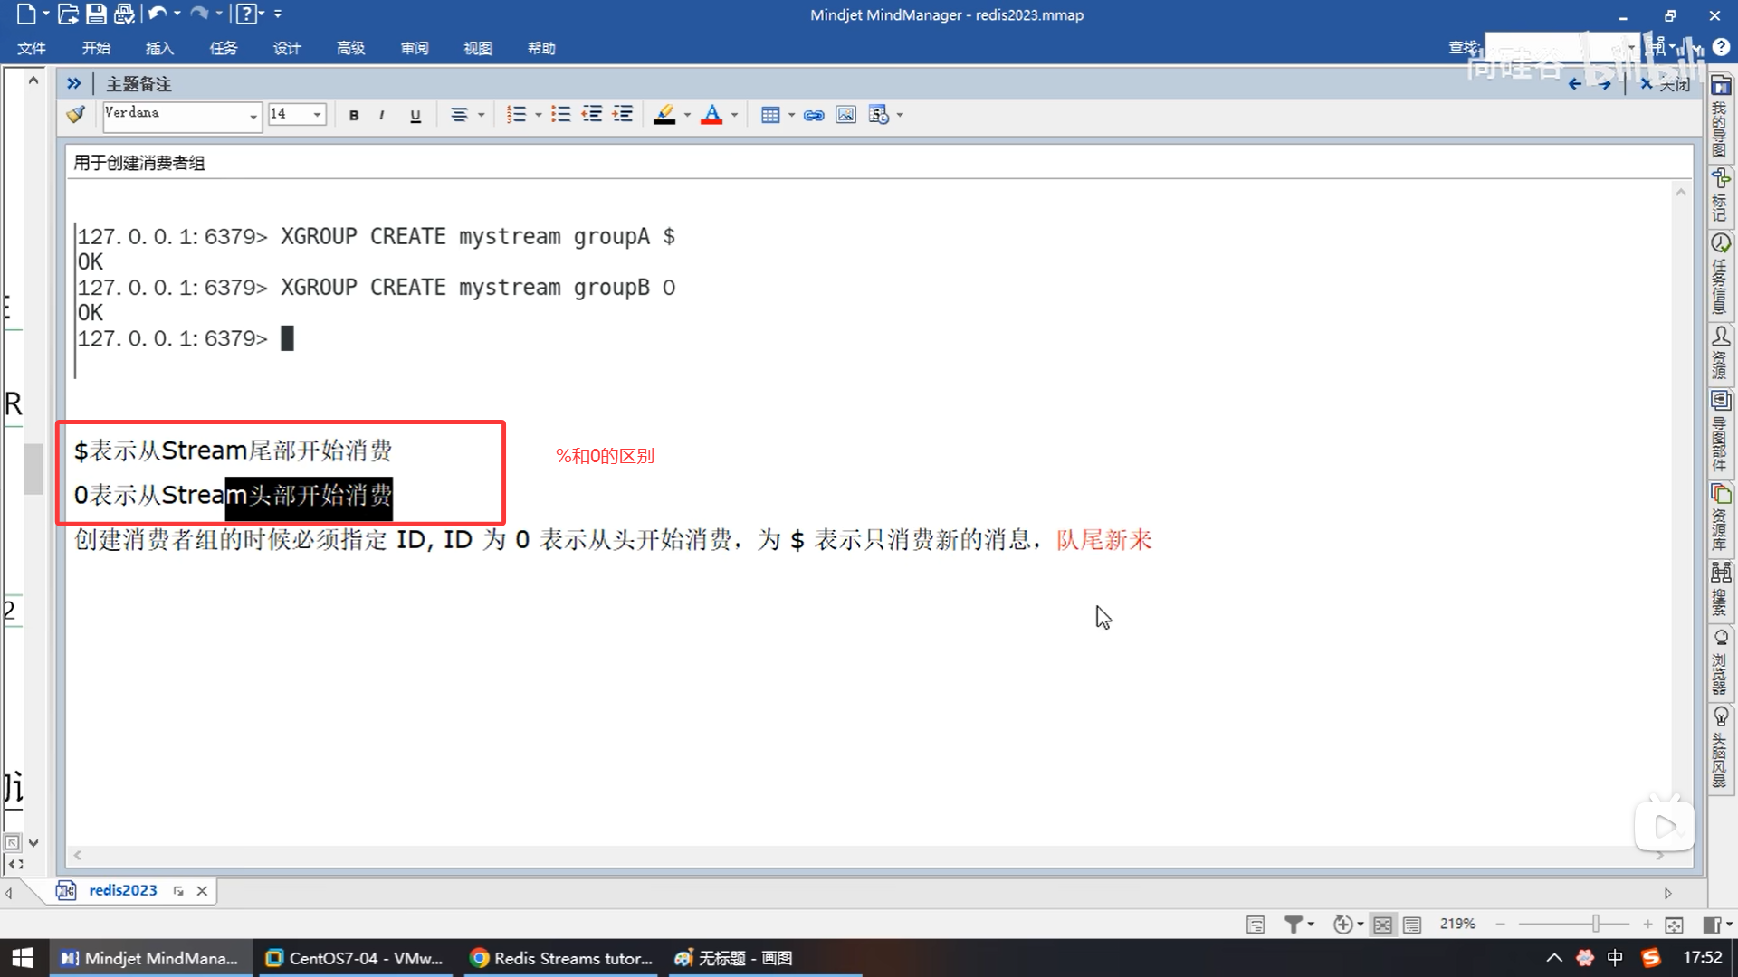Insert a hyperlink into notes
1738x977 pixels.
(814, 115)
